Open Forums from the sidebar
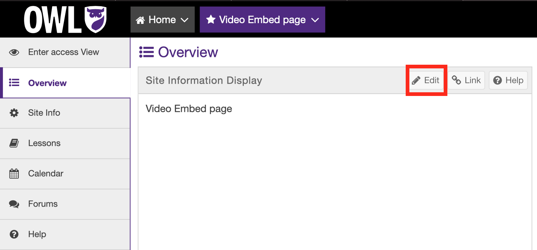Screen dimensions: 537x250 pyautogui.click(x=43, y=204)
